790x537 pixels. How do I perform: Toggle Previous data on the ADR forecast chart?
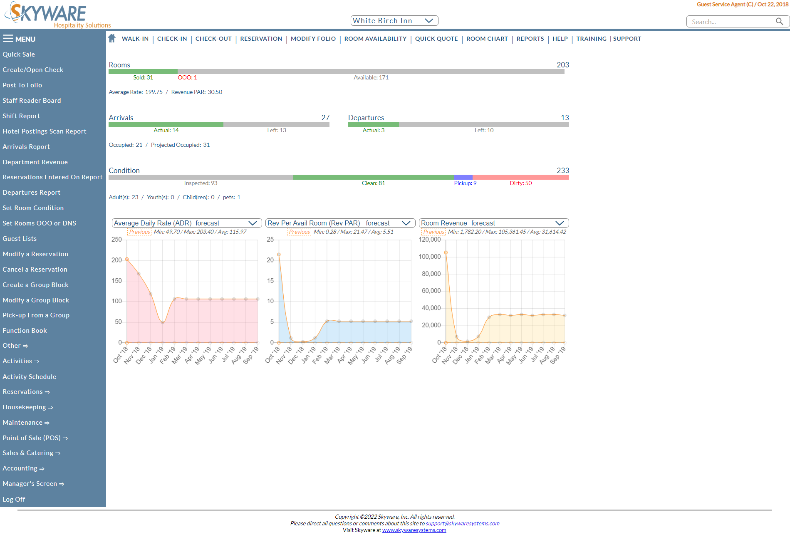coord(139,232)
